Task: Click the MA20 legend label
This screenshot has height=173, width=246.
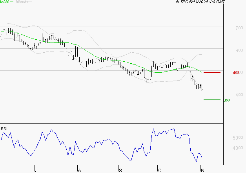Action: [5, 2]
